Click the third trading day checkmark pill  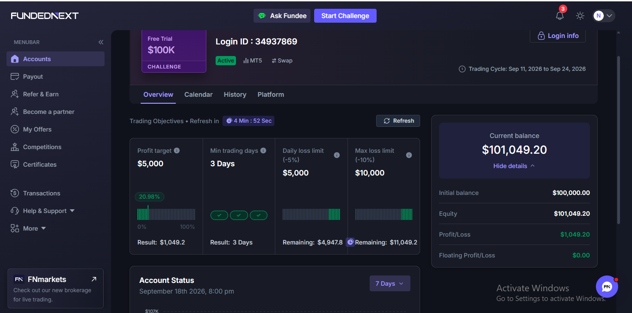click(x=259, y=215)
